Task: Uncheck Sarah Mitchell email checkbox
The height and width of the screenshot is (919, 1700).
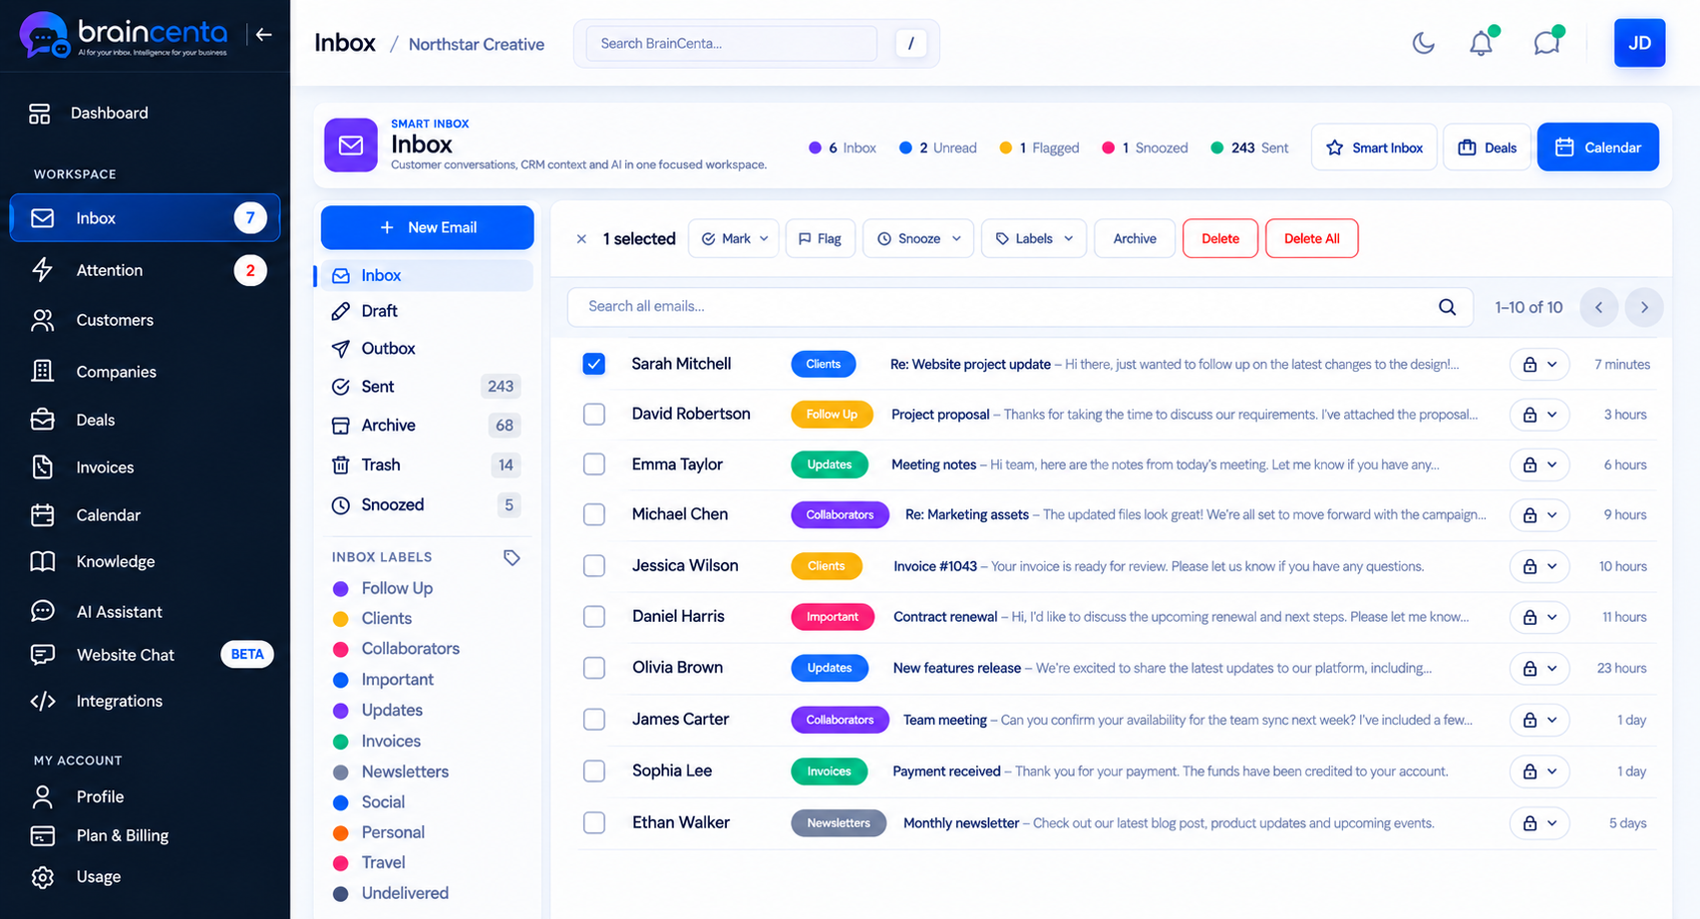Action: [594, 364]
